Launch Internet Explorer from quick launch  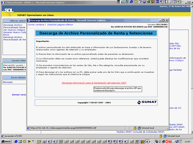[16, 141]
